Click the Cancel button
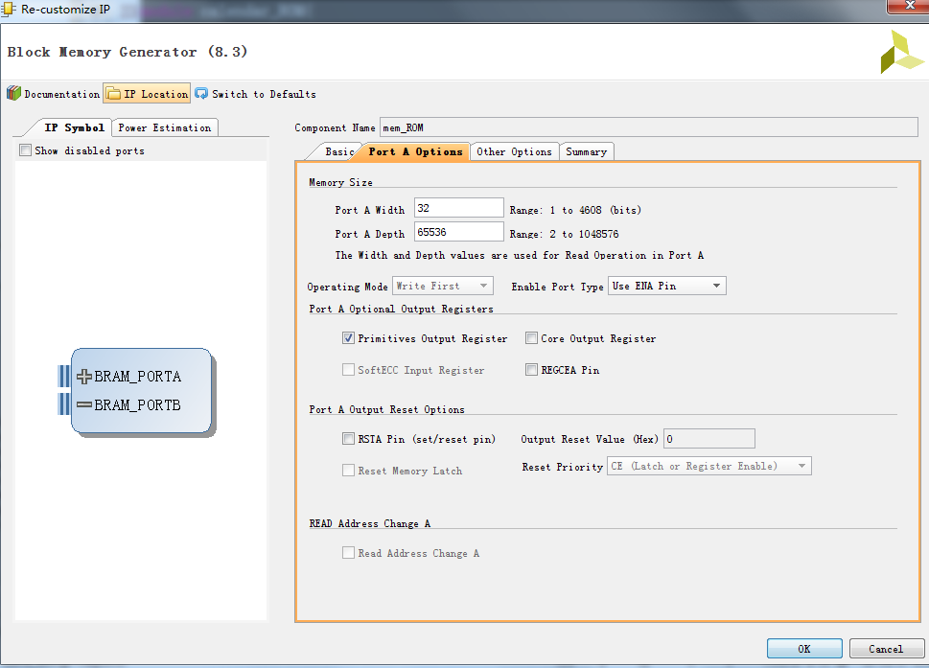Image resolution: width=929 pixels, height=668 pixels. pyautogui.click(x=886, y=649)
